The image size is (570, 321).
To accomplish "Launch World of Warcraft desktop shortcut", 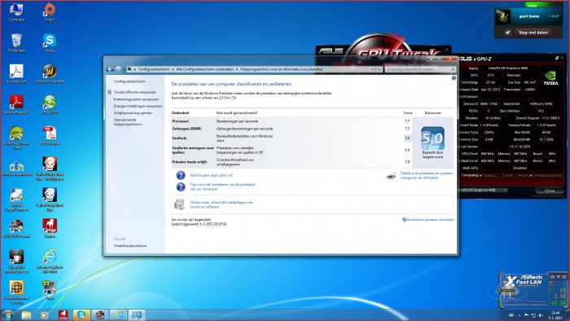I will 50,74.
